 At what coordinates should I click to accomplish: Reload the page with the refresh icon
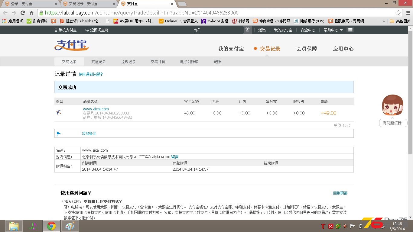[23, 13]
